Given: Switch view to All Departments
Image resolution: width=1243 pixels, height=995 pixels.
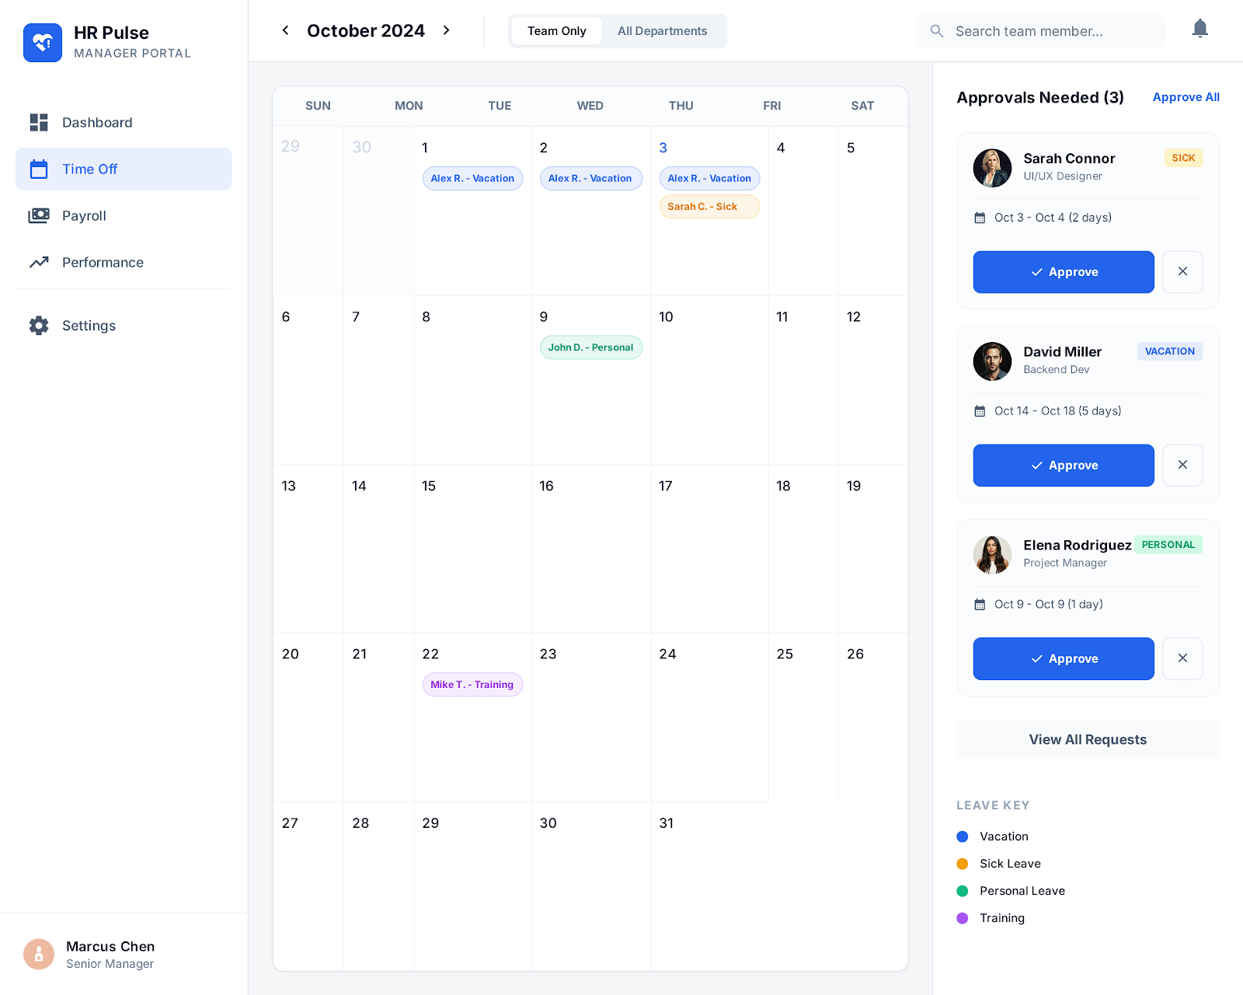Looking at the screenshot, I should pos(663,31).
